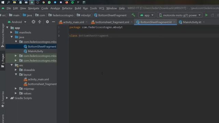The height and width of the screenshot is (123, 219).
Task: Click the main breadcrumb
Action: 14,15
